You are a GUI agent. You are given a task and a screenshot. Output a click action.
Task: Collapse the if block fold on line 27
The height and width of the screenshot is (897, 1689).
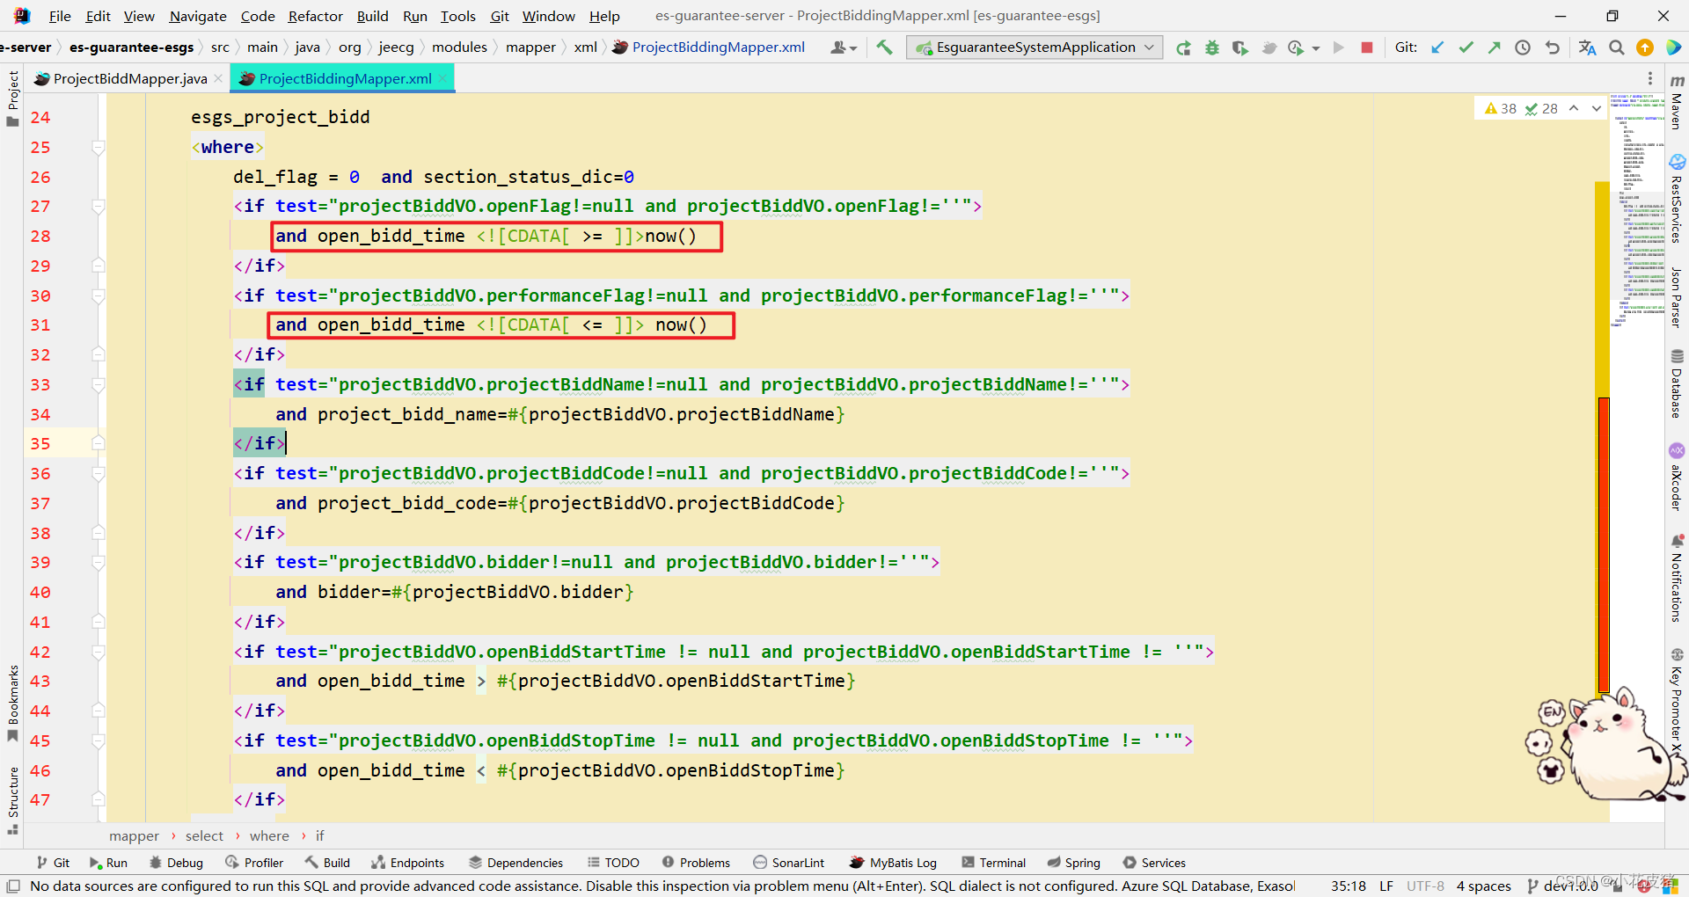click(99, 207)
